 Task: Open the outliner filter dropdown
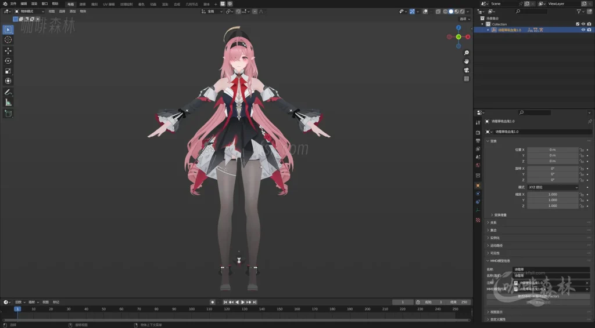[x=580, y=12]
